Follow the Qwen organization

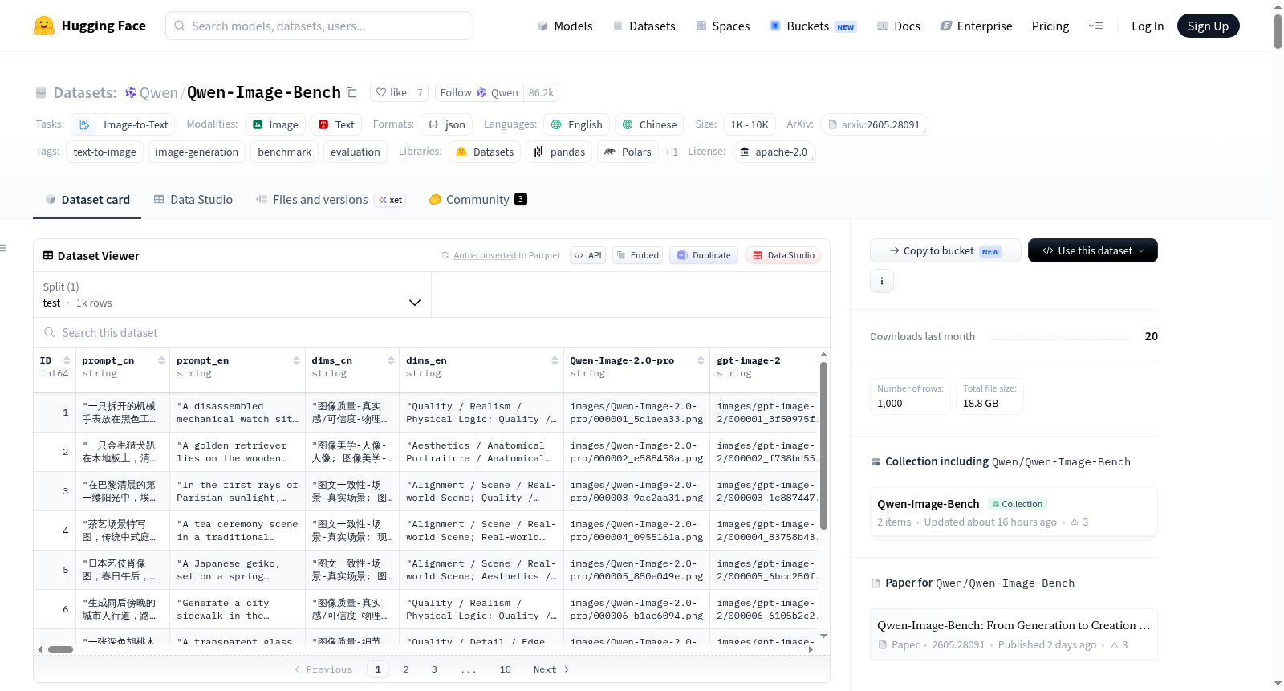[x=479, y=92]
